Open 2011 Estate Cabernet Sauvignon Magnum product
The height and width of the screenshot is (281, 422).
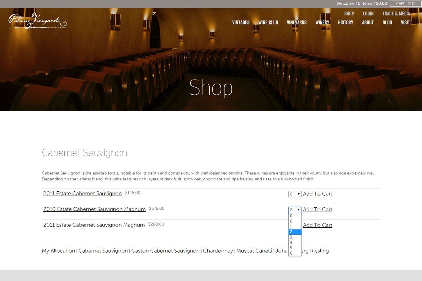click(94, 225)
